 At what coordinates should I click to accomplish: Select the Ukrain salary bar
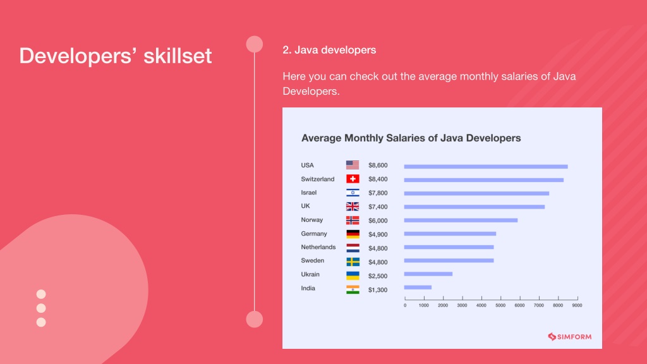point(428,274)
